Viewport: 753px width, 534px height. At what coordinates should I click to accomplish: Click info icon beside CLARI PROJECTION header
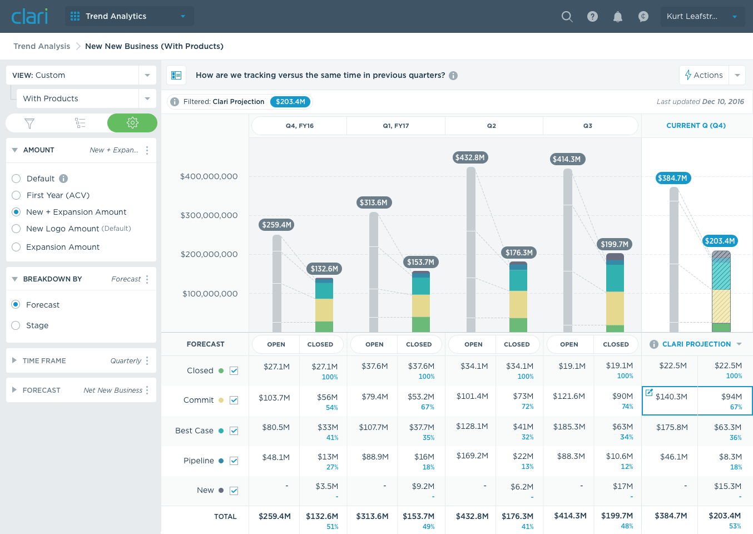654,344
